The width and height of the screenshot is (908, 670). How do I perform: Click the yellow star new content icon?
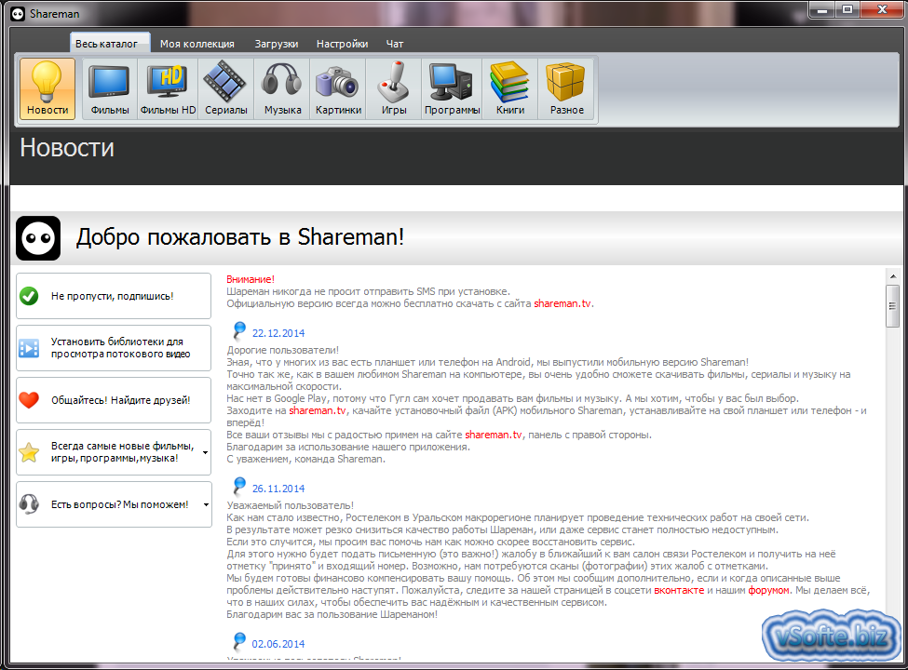29,452
